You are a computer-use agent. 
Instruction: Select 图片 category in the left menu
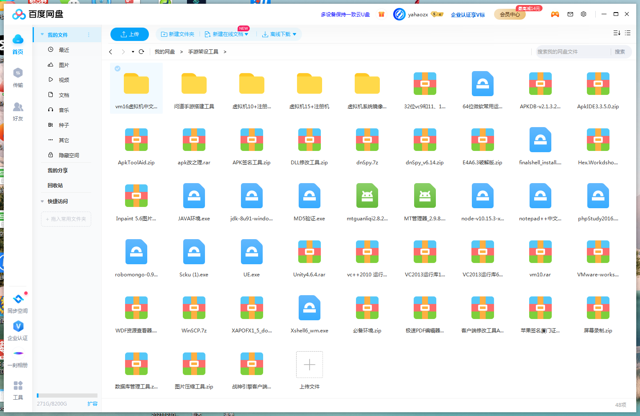64,65
